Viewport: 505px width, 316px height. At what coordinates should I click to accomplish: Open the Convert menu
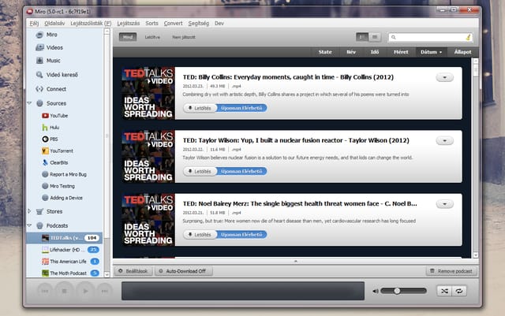tap(173, 23)
